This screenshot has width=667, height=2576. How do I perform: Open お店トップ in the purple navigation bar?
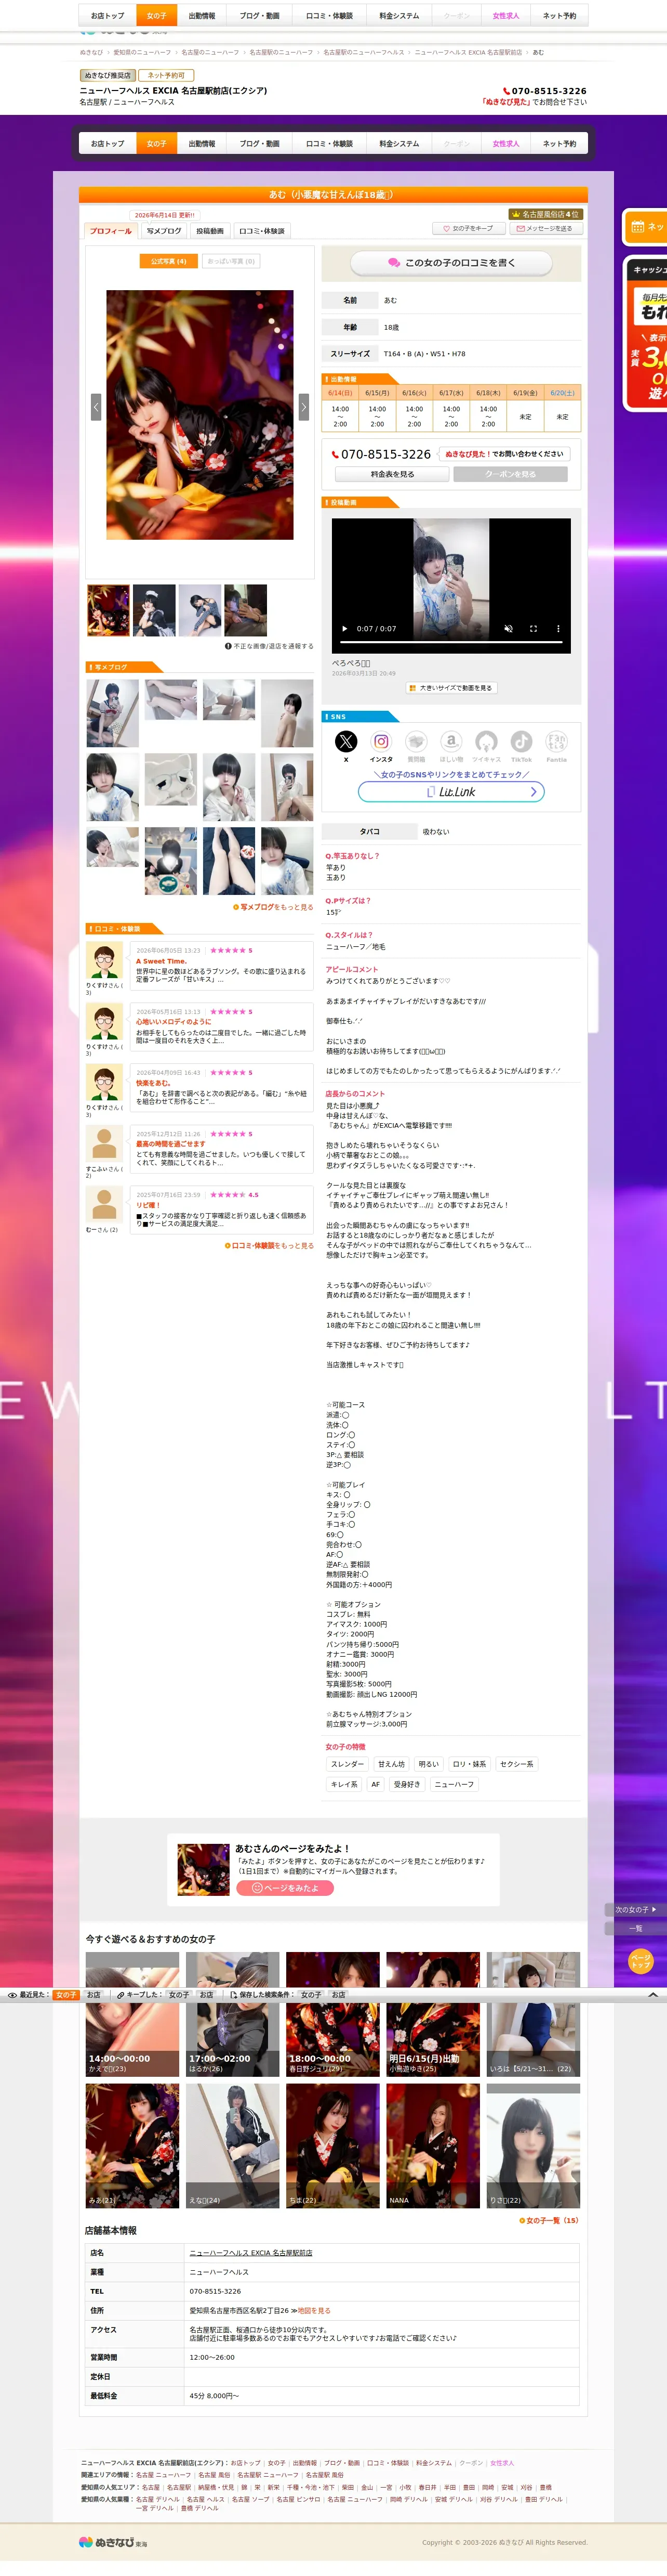click(108, 144)
